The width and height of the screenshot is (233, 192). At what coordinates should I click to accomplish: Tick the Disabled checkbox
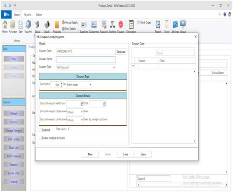tap(40, 130)
